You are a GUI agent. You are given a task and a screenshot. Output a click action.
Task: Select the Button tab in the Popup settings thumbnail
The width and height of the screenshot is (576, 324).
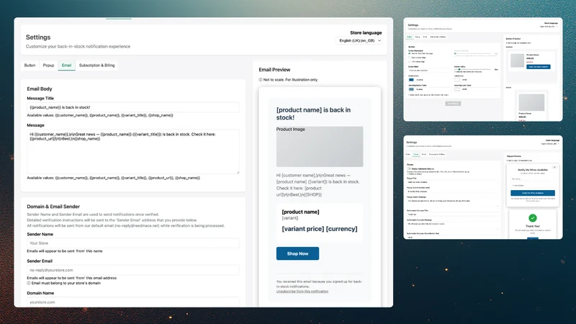click(x=408, y=154)
